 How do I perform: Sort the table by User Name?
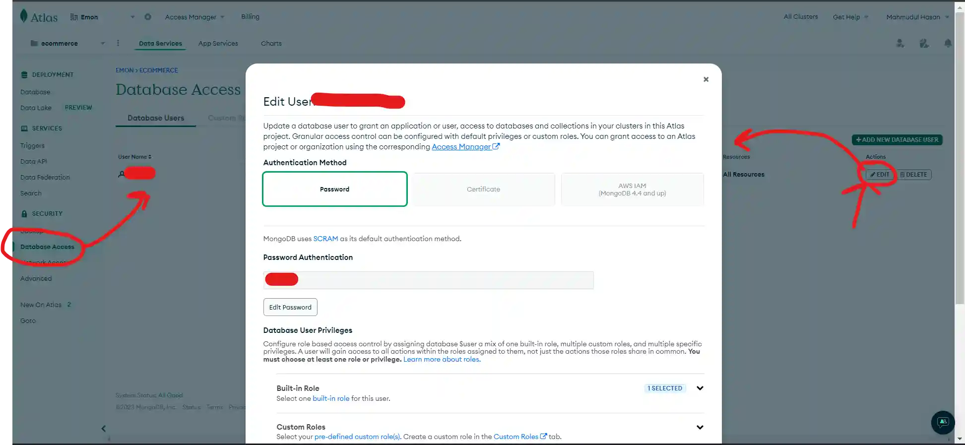(x=134, y=157)
